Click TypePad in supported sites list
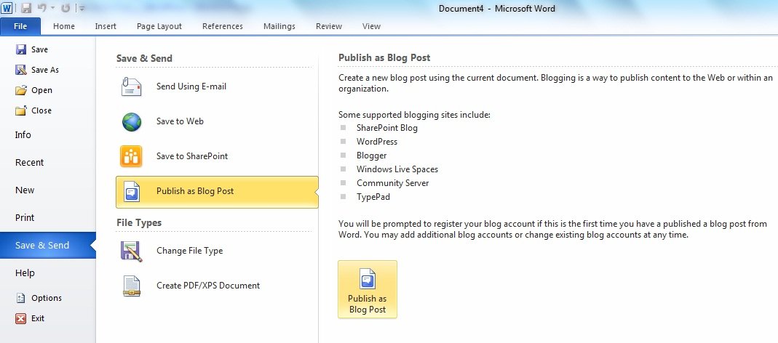The width and height of the screenshot is (778, 343). click(373, 197)
